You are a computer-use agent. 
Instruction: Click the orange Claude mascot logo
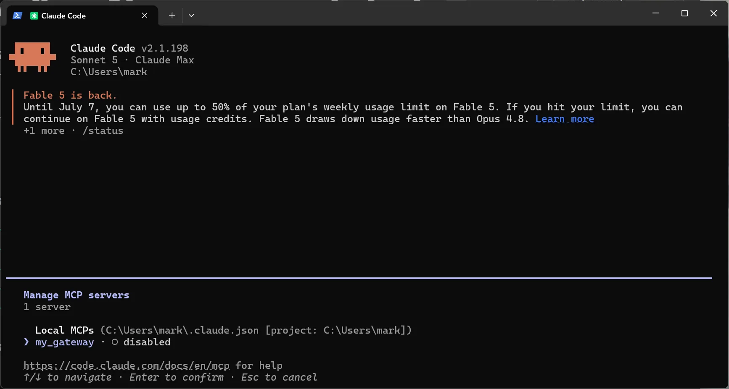tap(32, 57)
